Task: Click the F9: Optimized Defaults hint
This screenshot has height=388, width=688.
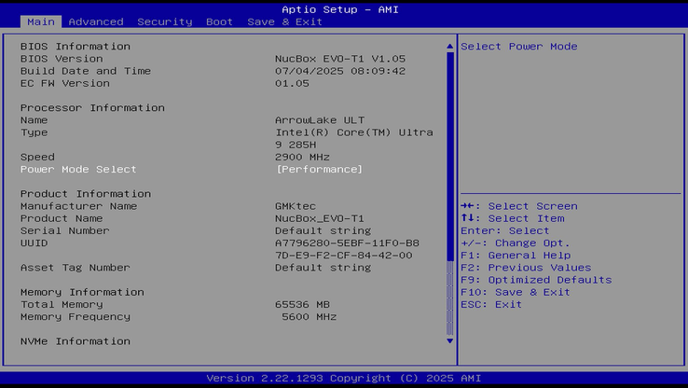Action: pyautogui.click(x=536, y=280)
